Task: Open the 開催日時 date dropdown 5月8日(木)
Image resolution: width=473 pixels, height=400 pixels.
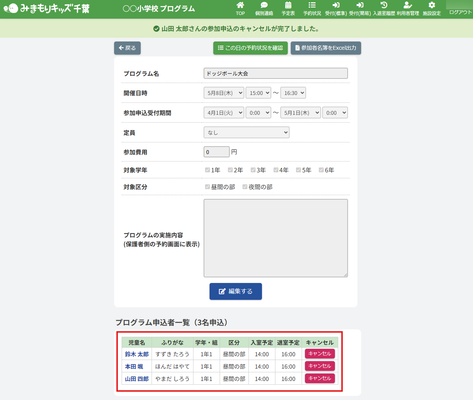Action: pyautogui.click(x=224, y=93)
